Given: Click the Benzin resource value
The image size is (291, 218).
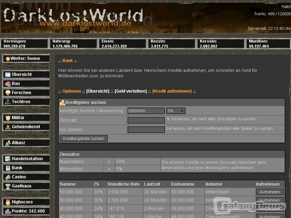Looking at the screenshot, I should point(159,46).
